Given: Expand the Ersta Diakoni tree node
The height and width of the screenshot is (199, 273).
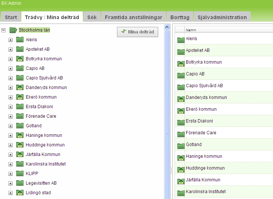Looking at the screenshot, I should pos(10,107).
